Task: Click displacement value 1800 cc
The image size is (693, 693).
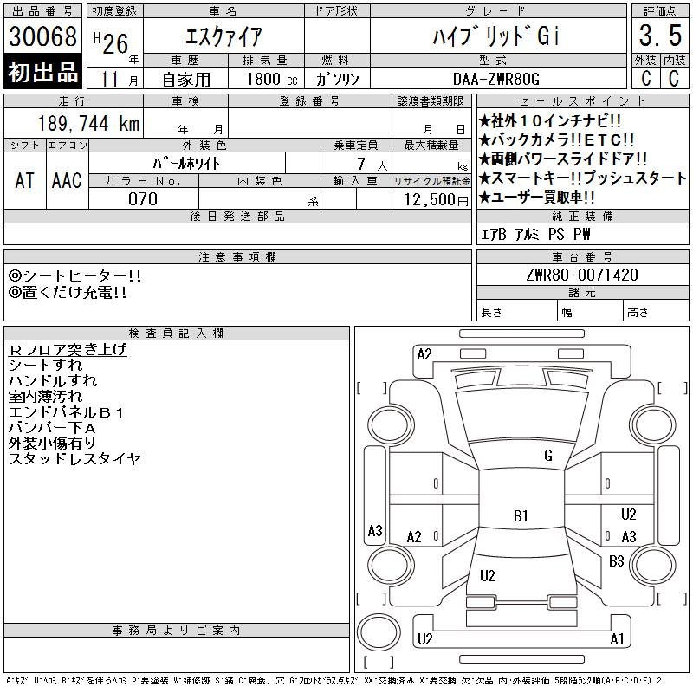Action: click(272, 80)
